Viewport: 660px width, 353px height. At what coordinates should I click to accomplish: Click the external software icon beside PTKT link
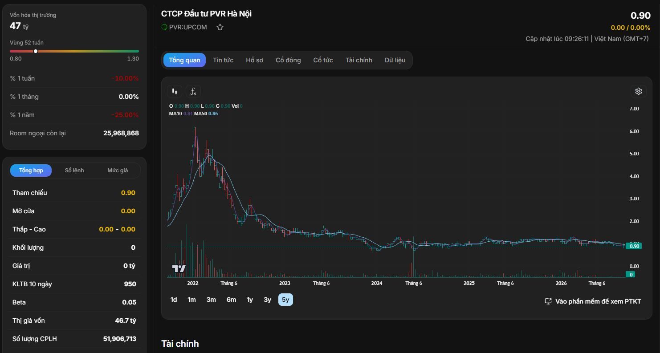[x=548, y=301]
